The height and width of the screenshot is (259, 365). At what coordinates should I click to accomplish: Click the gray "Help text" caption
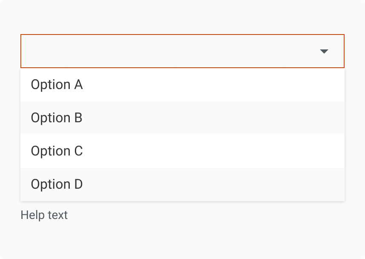pos(44,215)
